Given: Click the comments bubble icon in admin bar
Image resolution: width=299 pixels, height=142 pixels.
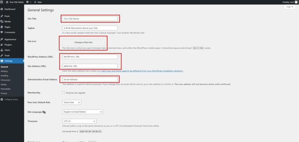Looking at the screenshot, I should (x=28, y=2).
